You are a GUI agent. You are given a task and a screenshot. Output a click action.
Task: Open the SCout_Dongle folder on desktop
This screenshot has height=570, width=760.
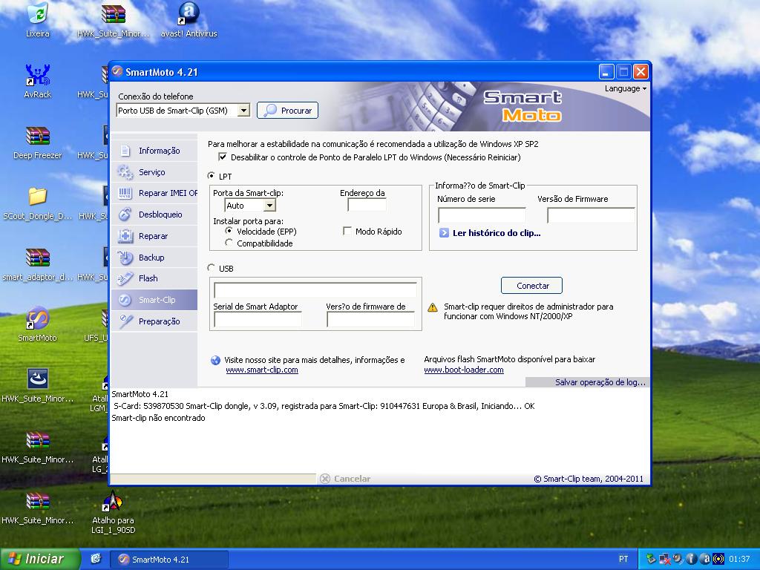(38, 203)
